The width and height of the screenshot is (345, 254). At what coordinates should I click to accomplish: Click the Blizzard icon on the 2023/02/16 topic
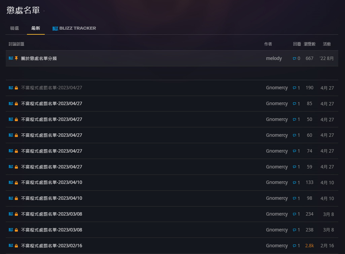pyautogui.click(x=11, y=246)
